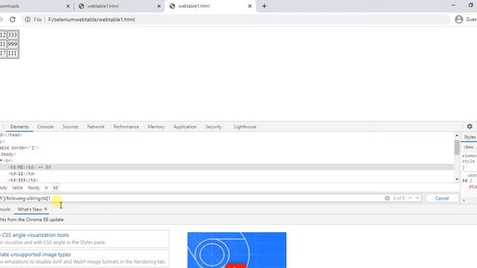Reload the page with the refresh icon
The image size is (477, 268).
(13, 19)
